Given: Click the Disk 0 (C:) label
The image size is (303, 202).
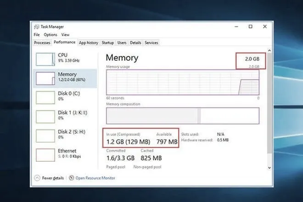Looking at the screenshot, I should tap(69, 93).
